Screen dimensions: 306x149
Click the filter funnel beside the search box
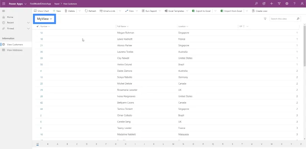click(x=265, y=19)
